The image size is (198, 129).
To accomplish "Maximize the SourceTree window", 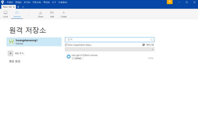I will pyautogui.click(x=187, y=2).
